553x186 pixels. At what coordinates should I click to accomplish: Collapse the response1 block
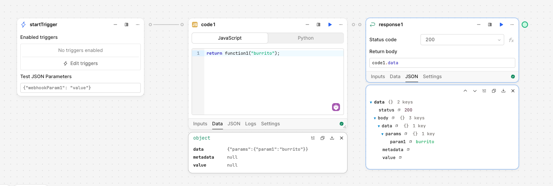point(479,25)
